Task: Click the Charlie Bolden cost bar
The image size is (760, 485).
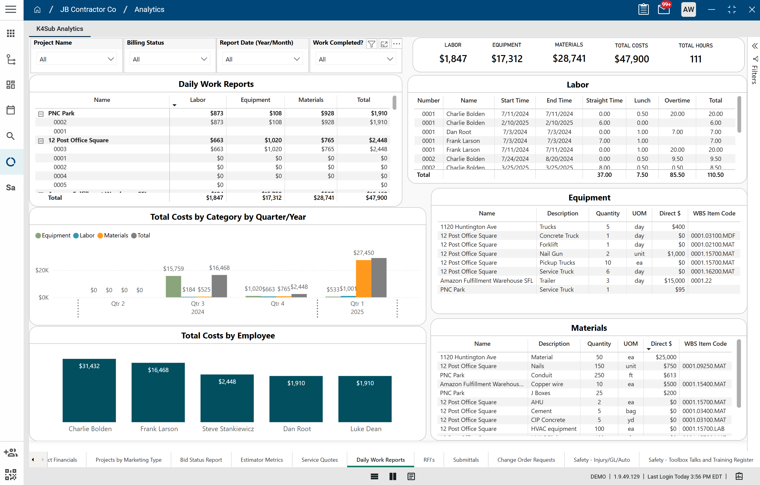Action: coord(89,390)
